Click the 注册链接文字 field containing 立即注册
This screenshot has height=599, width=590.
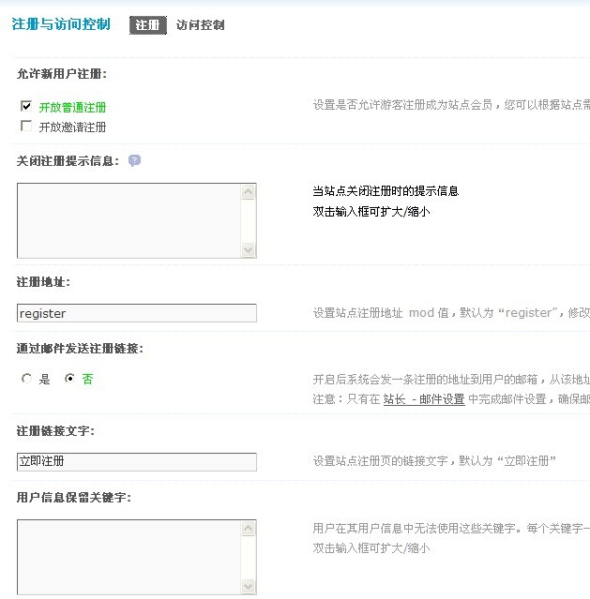[x=136, y=461]
